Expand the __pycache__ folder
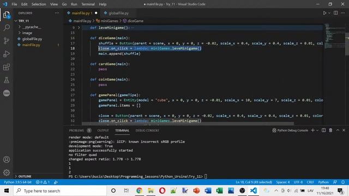 coord(20,27)
